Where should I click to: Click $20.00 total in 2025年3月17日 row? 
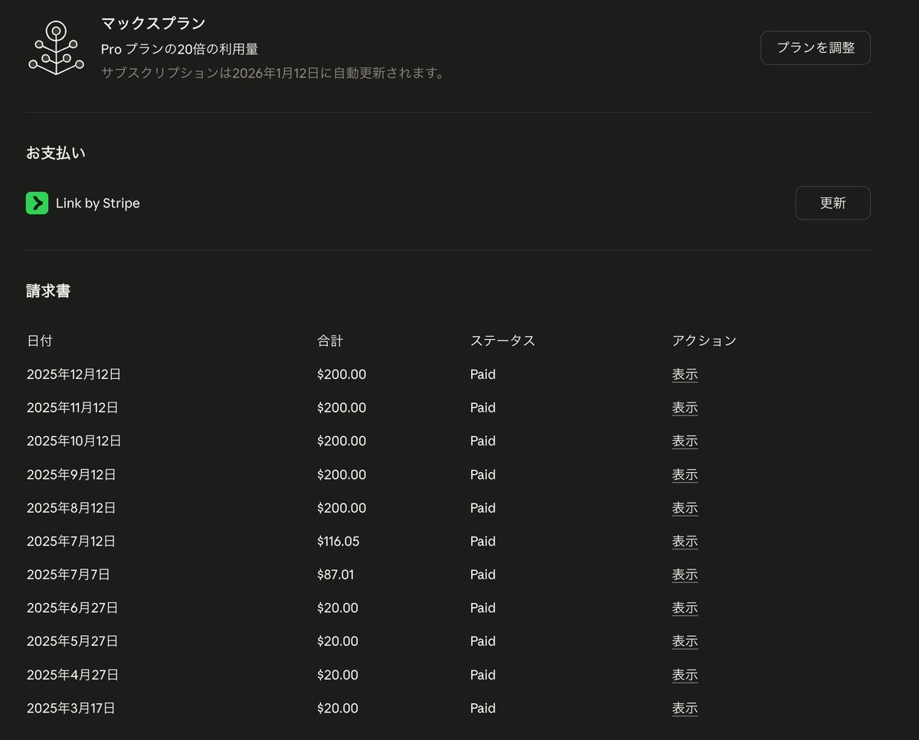338,709
